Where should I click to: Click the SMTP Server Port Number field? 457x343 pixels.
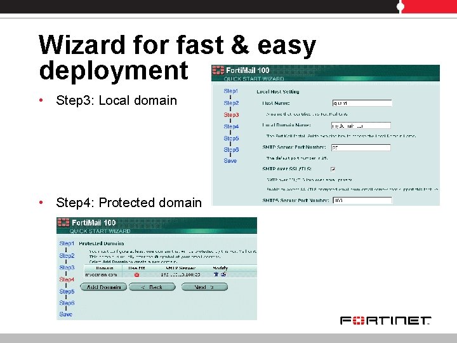[x=361, y=147]
